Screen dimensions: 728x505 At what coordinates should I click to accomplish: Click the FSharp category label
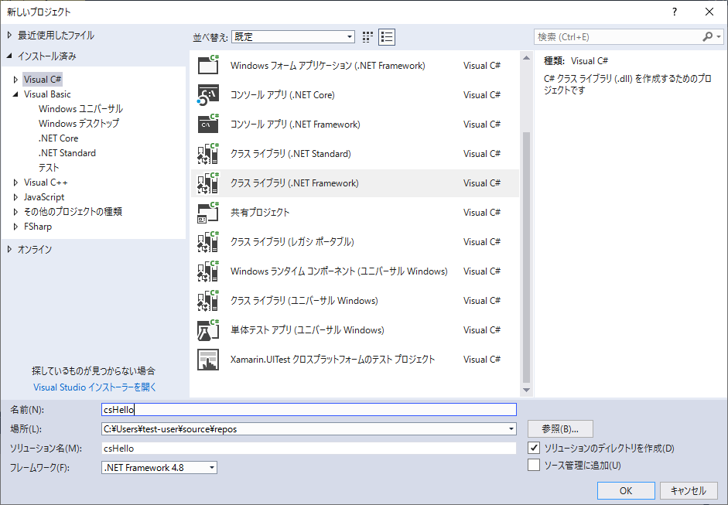(38, 227)
